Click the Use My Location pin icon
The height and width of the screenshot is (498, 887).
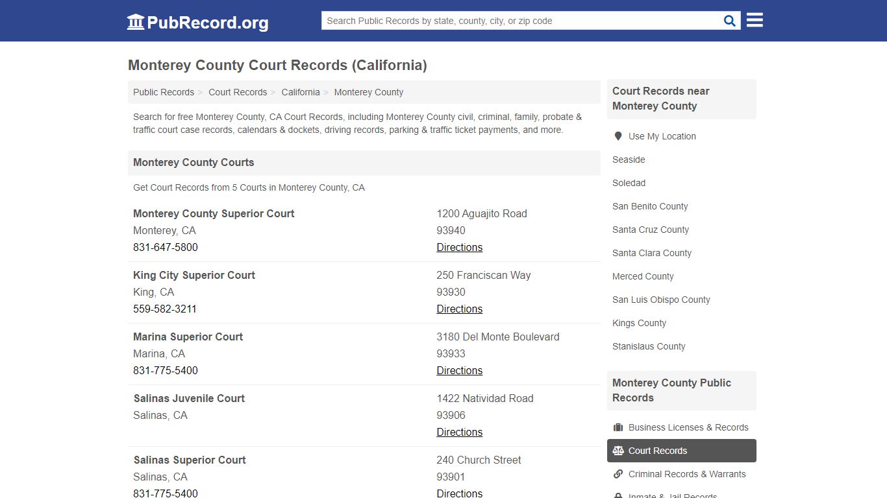pyautogui.click(x=618, y=136)
